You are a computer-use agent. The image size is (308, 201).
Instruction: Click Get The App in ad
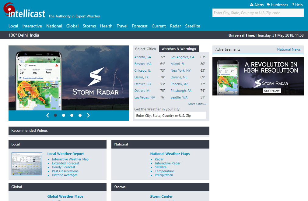point(272,91)
